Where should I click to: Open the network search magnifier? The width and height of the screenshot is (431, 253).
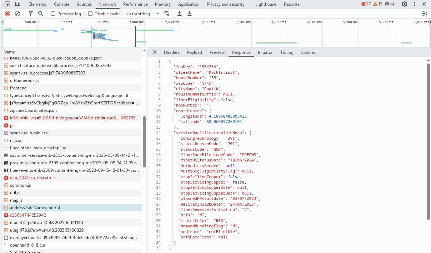click(x=41, y=14)
